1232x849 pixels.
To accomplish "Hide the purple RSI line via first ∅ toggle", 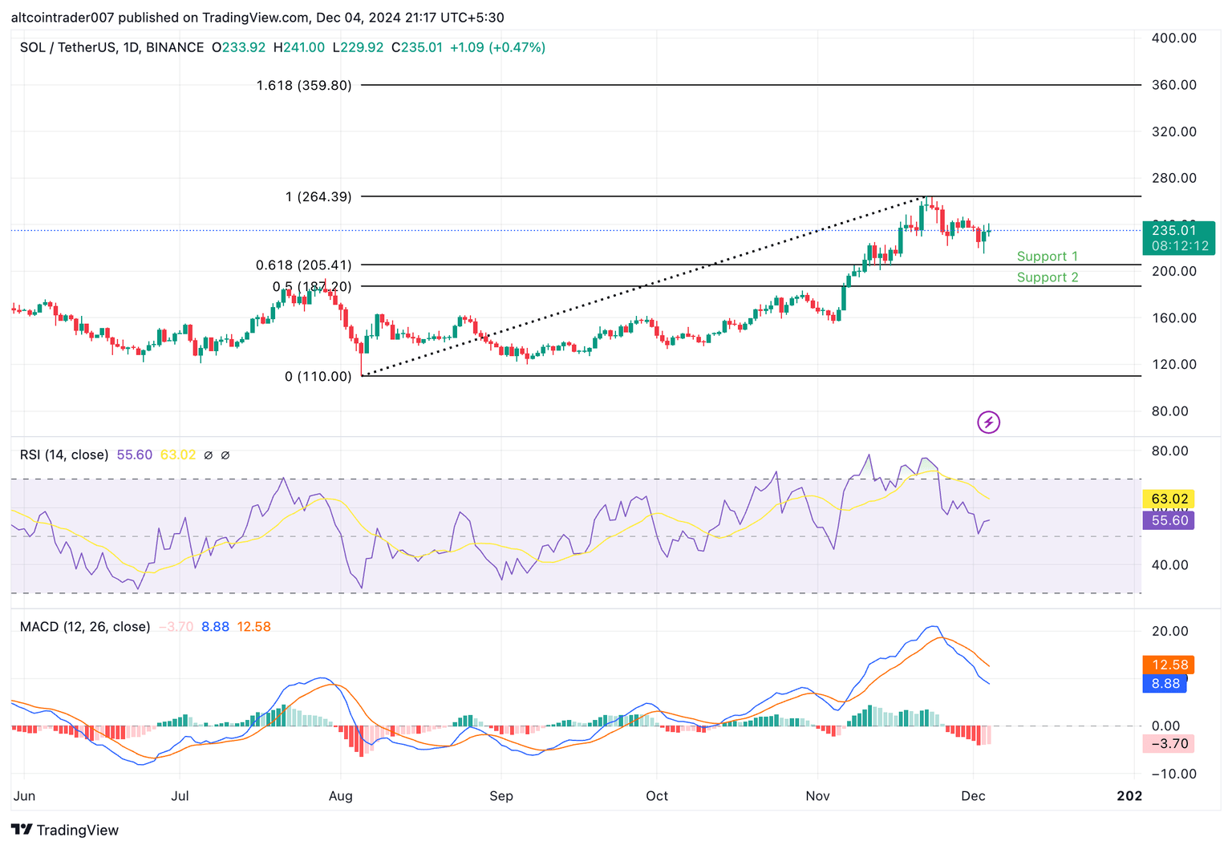I will click(209, 455).
